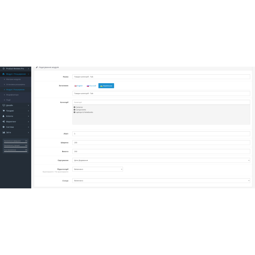This screenshot has height=255, width=255.
Task: Click the monitor icon for Дизайн
Action: point(3,105)
